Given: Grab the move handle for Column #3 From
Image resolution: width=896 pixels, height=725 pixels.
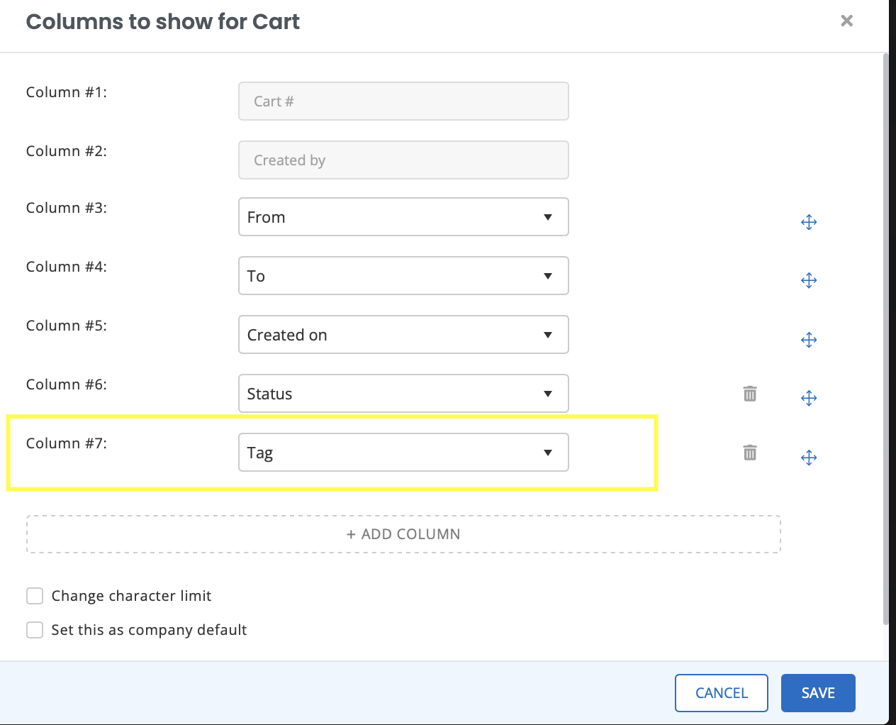Looking at the screenshot, I should (809, 223).
